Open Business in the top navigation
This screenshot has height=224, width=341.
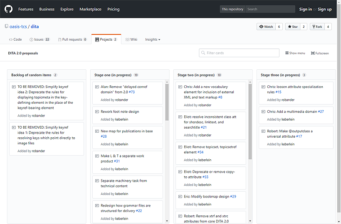coord(47,9)
